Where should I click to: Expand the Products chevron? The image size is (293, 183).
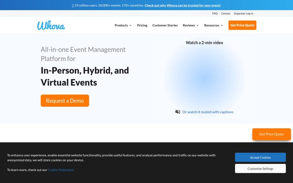tap(131, 25)
